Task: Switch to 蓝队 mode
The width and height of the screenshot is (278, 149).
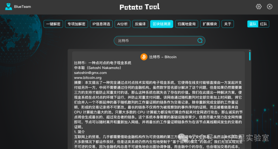Action: point(253,24)
